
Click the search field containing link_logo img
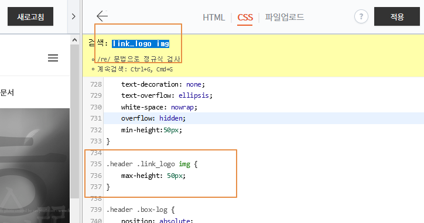click(141, 43)
